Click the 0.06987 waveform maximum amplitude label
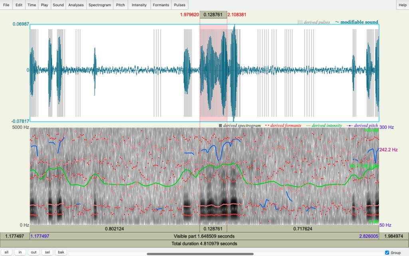The height and width of the screenshot is (256, 409). click(x=21, y=24)
